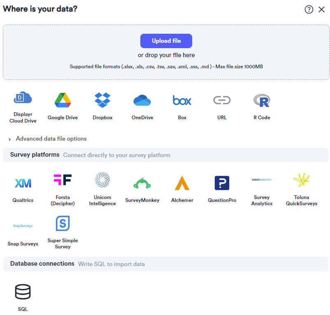Choose Google Drive as data source
This screenshot has width=330, height=315.
[x=63, y=106]
